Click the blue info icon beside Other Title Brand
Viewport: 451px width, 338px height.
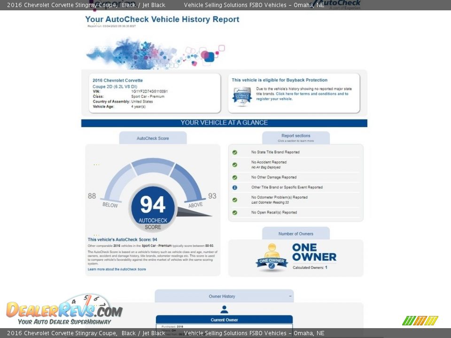[x=235, y=187]
